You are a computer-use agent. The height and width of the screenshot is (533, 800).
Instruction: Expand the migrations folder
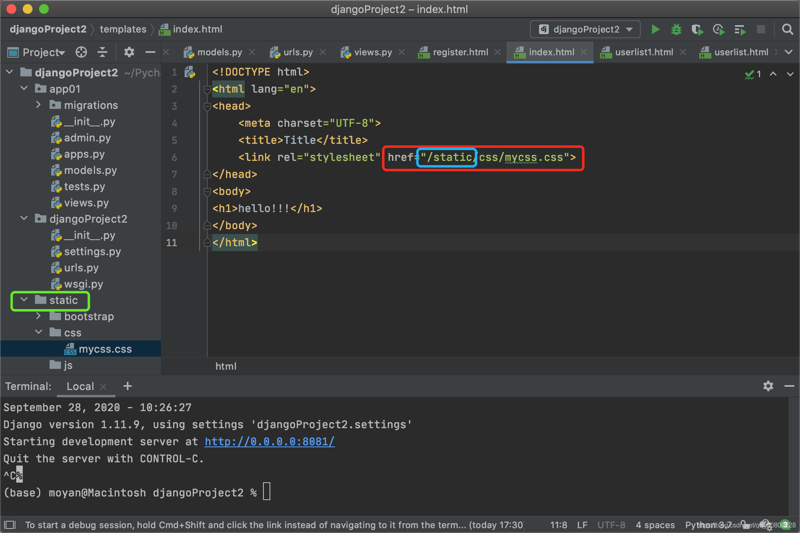pos(39,105)
